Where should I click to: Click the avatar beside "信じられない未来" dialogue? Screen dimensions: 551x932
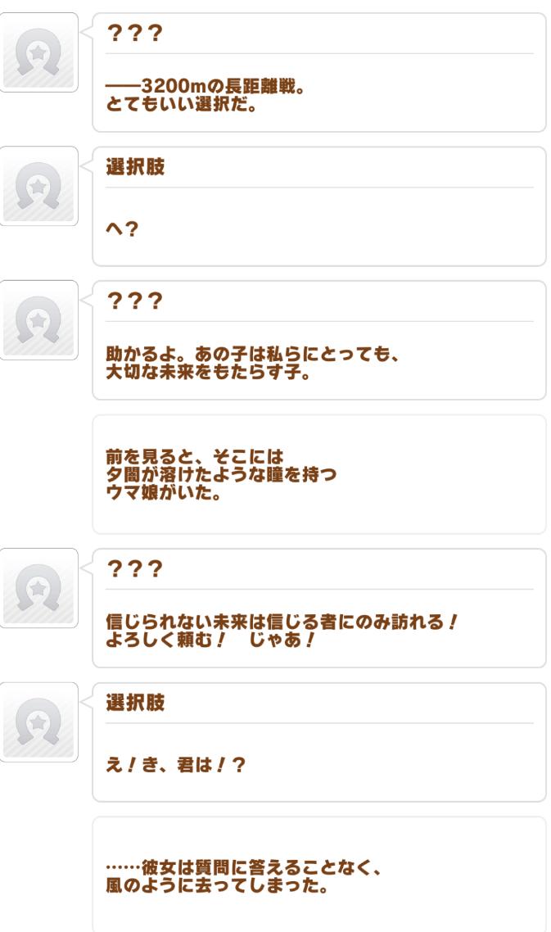pos(38,588)
